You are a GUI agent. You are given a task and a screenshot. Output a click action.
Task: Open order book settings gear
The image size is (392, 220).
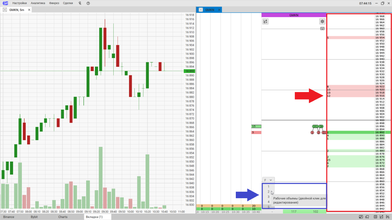click(x=322, y=21)
